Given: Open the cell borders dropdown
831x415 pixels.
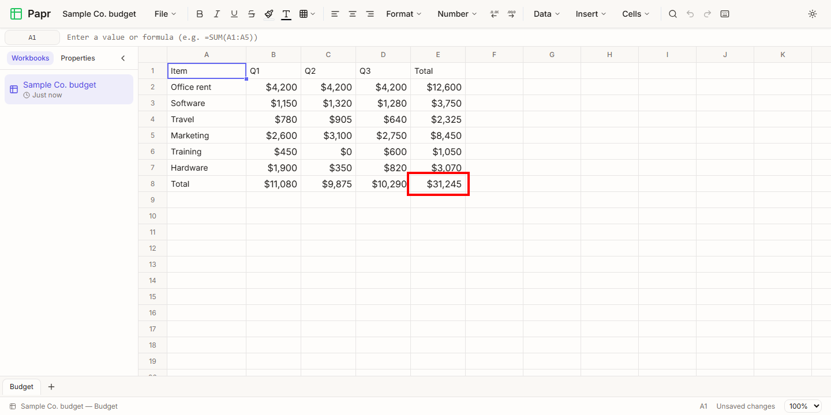Looking at the screenshot, I should tap(307, 14).
